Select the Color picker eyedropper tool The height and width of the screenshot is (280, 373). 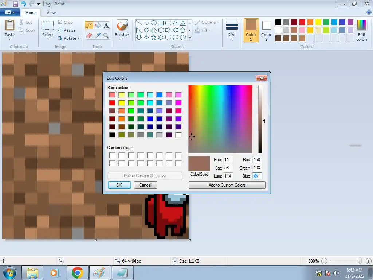pyautogui.click(x=98, y=36)
